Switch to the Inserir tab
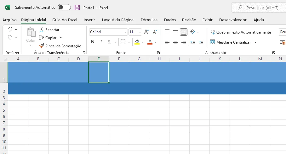Screen dimensions: 286x154 point(89,20)
